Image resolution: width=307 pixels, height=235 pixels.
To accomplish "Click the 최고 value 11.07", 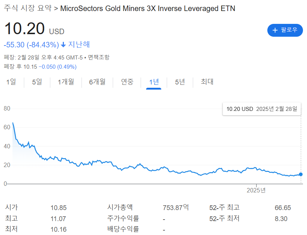I will 58,219.
